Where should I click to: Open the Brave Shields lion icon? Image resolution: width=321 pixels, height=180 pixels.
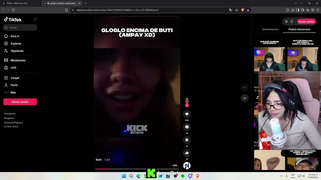pyautogui.click(x=243, y=10)
